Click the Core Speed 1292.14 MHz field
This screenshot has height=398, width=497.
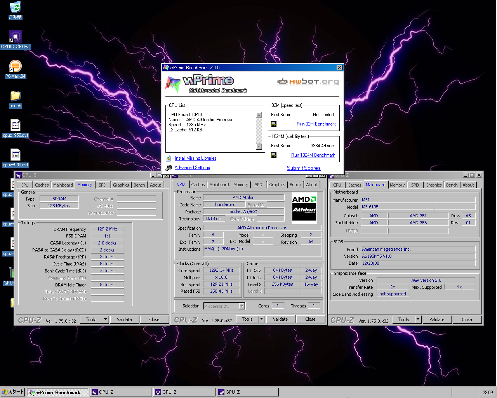pyautogui.click(x=221, y=271)
